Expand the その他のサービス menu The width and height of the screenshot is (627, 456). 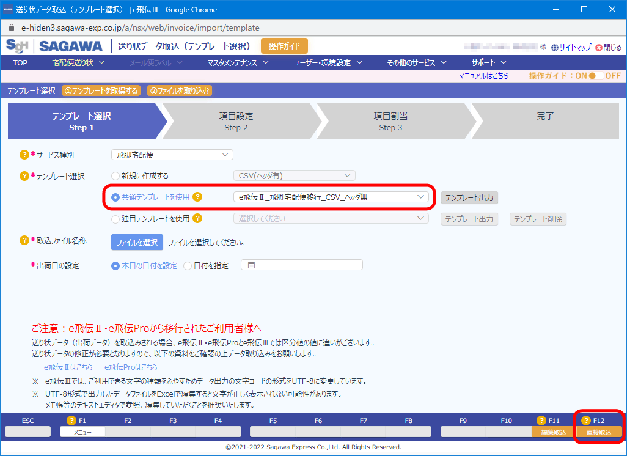417,62
